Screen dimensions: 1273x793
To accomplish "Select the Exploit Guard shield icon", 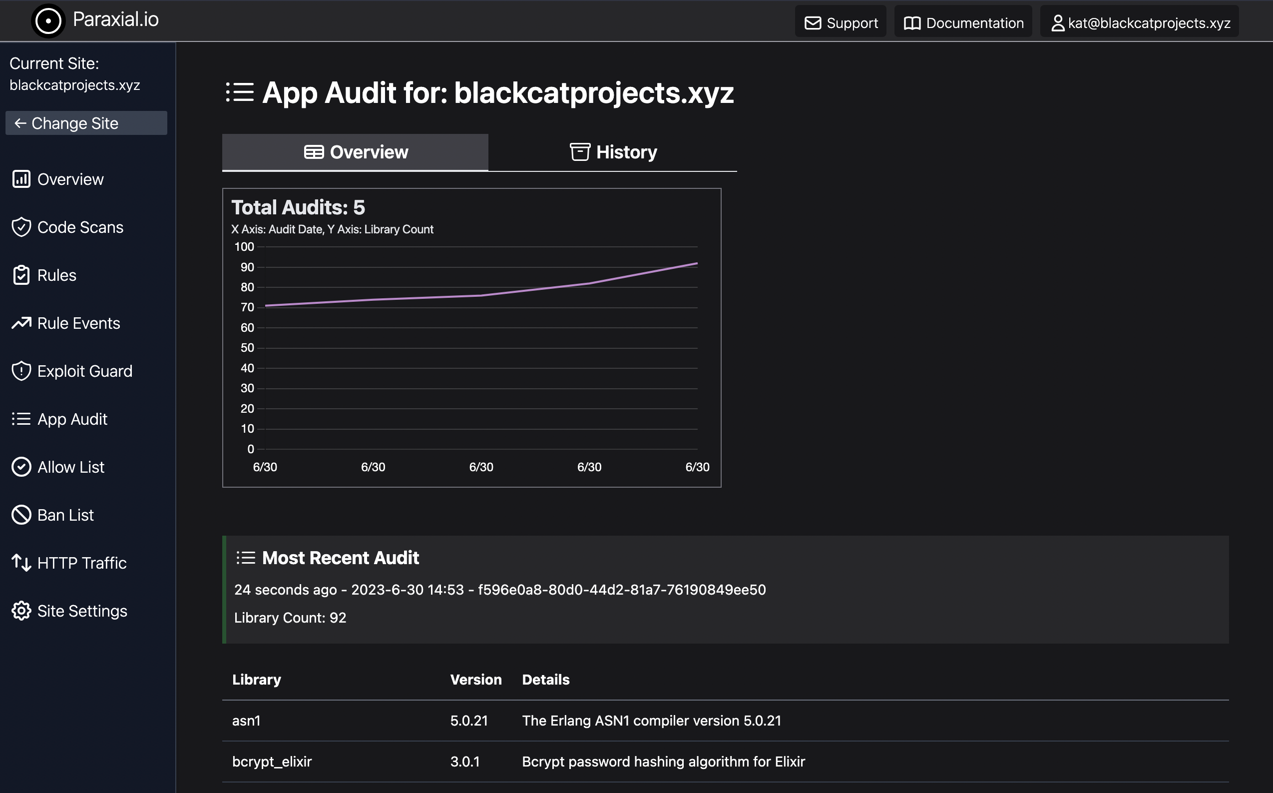I will 21,371.
